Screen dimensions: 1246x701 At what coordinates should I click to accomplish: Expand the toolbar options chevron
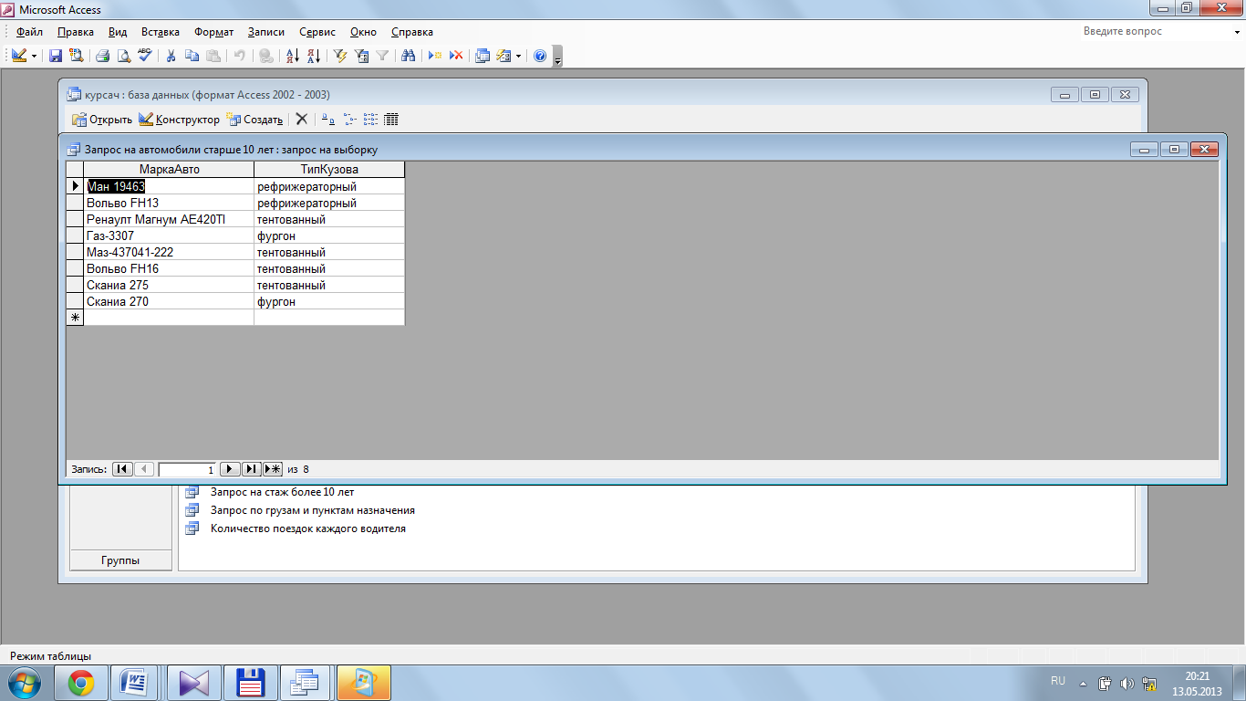[558, 58]
